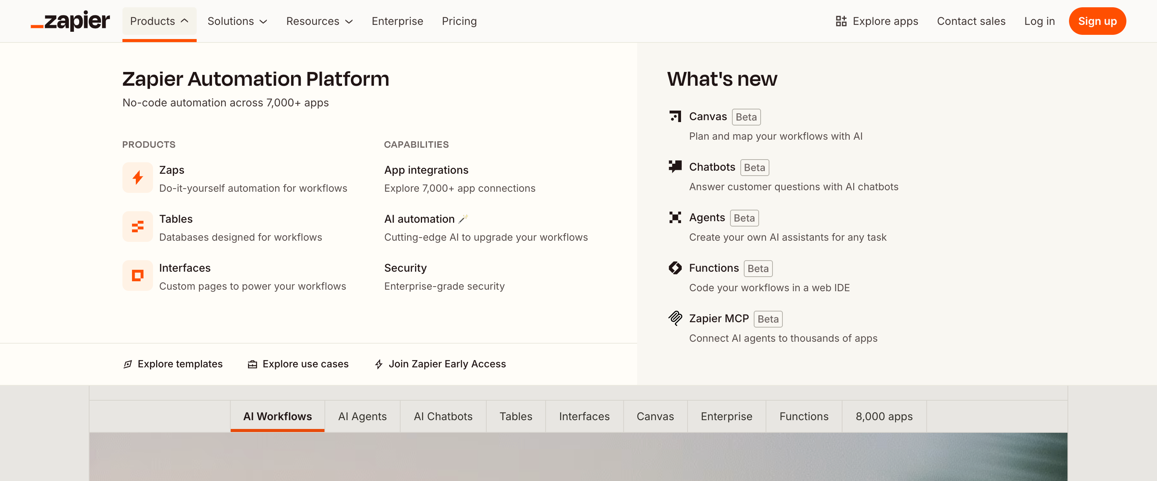The width and height of the screenshot is (1157, 481).
Task: Click the Tables product icon
Action: click(137, 227)
